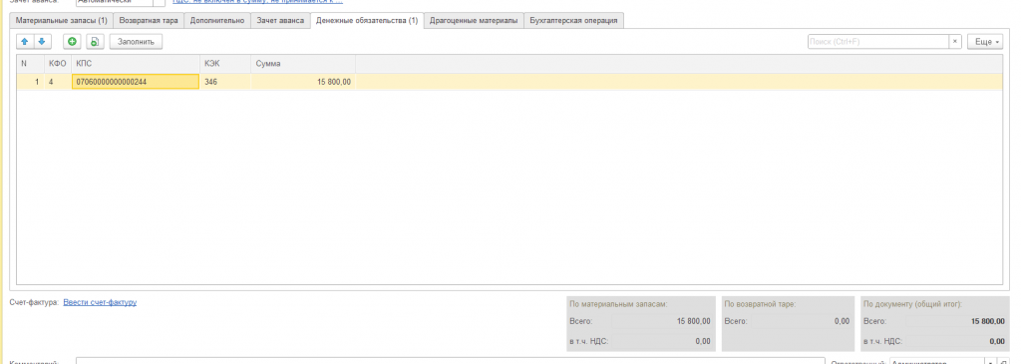Focus the Поиск (Ctrl+F) search field
The height and width of the screenshot is (364, 1021).
(x=878, y=42)
